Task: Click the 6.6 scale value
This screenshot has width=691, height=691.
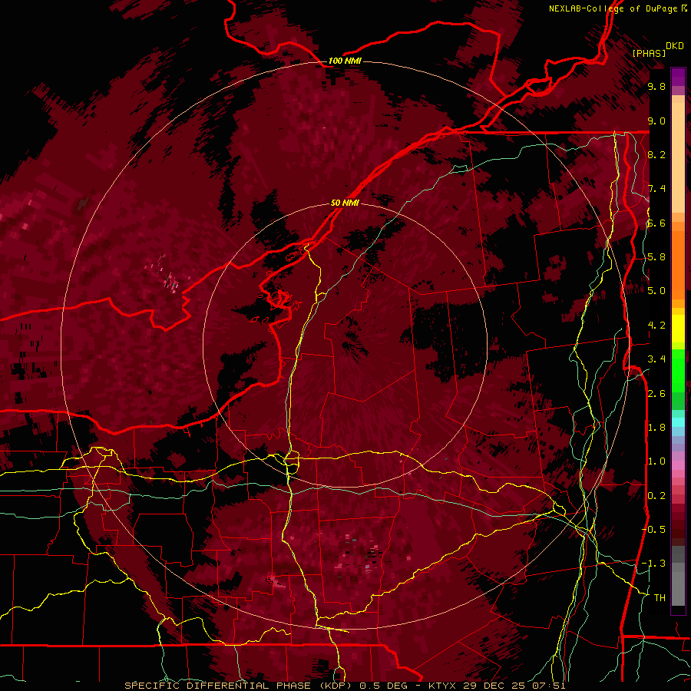Action: coord(656,223)
